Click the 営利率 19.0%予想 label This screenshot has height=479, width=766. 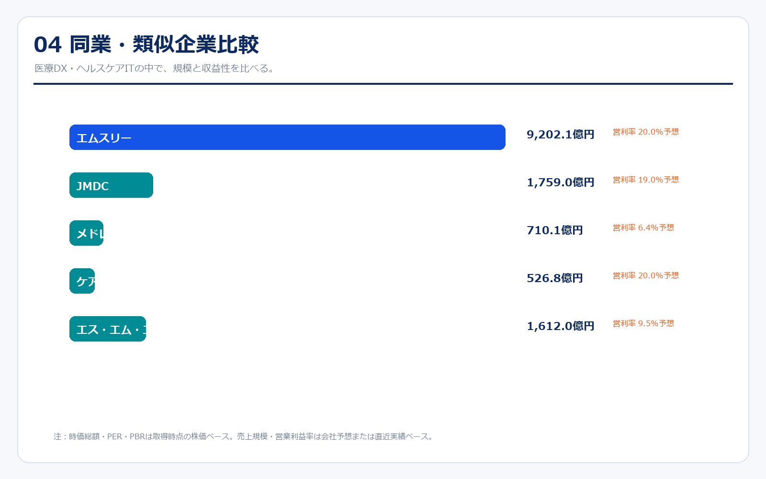click(x=646, y=180)
